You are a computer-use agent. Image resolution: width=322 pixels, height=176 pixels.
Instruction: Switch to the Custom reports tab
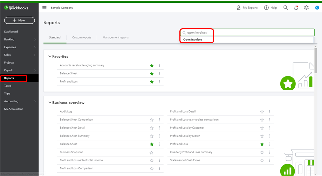82,37
